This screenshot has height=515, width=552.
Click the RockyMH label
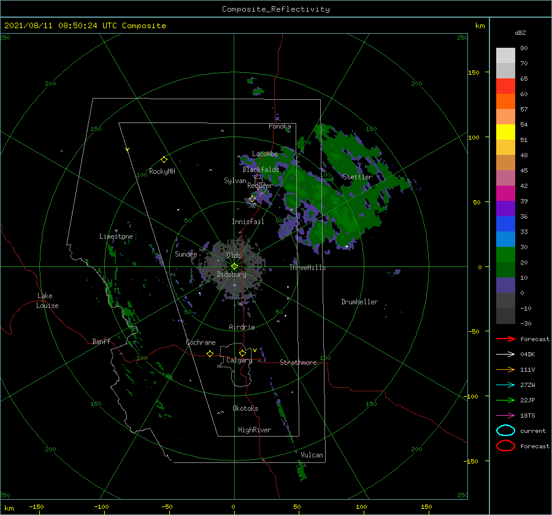click(162, 171)
